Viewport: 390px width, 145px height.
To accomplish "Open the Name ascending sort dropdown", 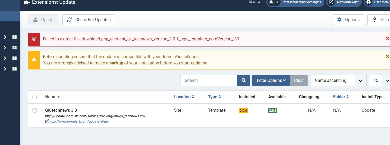I will point(338,81).
